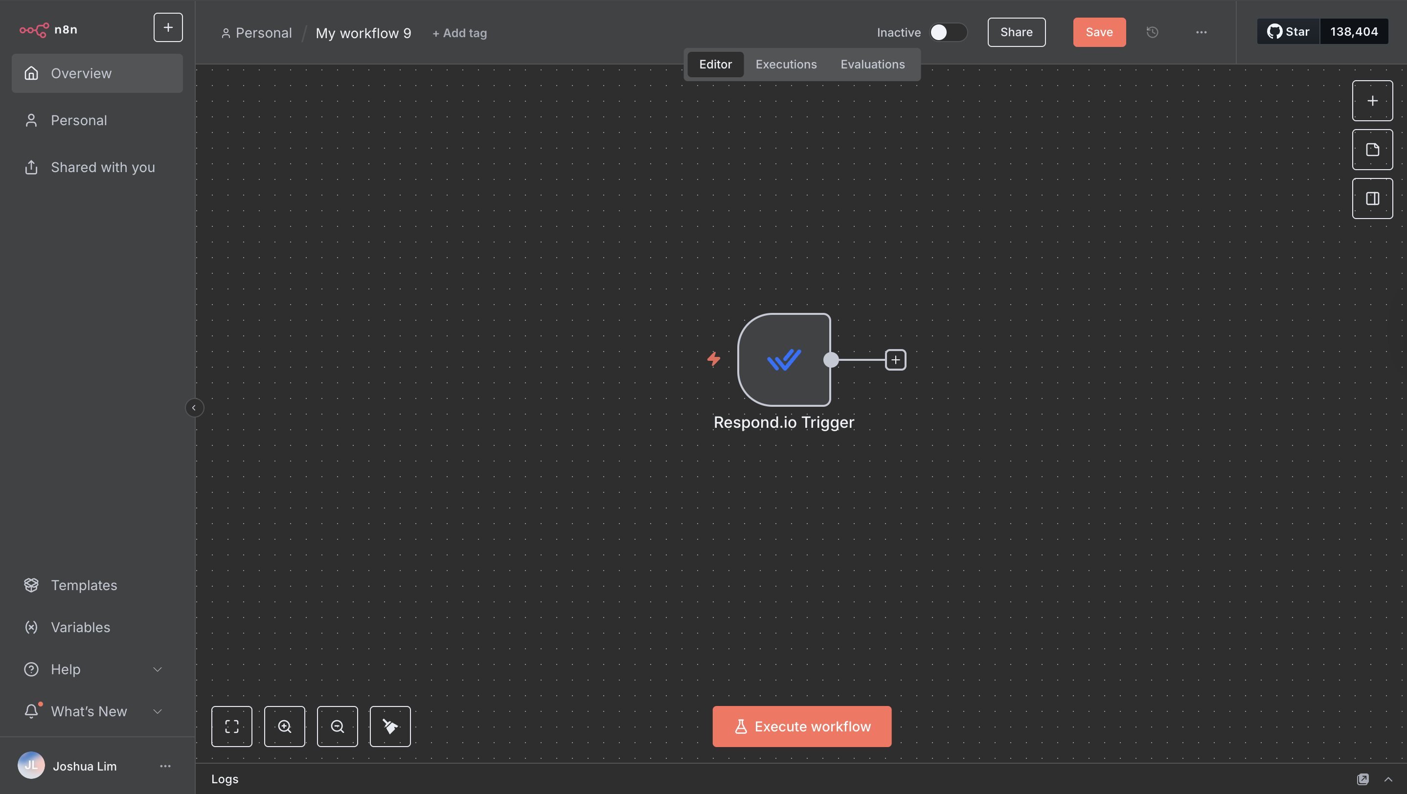Viewport: 1407px width, 794px height.
Task: Expand the Logs panel chevron
Action: point(1388,779)
